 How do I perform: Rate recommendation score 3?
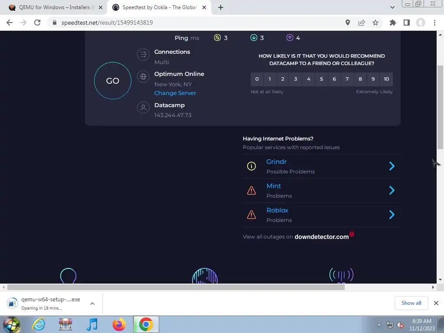(x=296, y=79)
